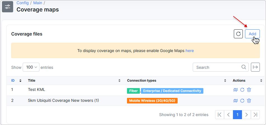Image resolution: width=266 pixels, height=125 pixels.
Task: Click the Config sliders icon
Action: (x=8, y=7)
